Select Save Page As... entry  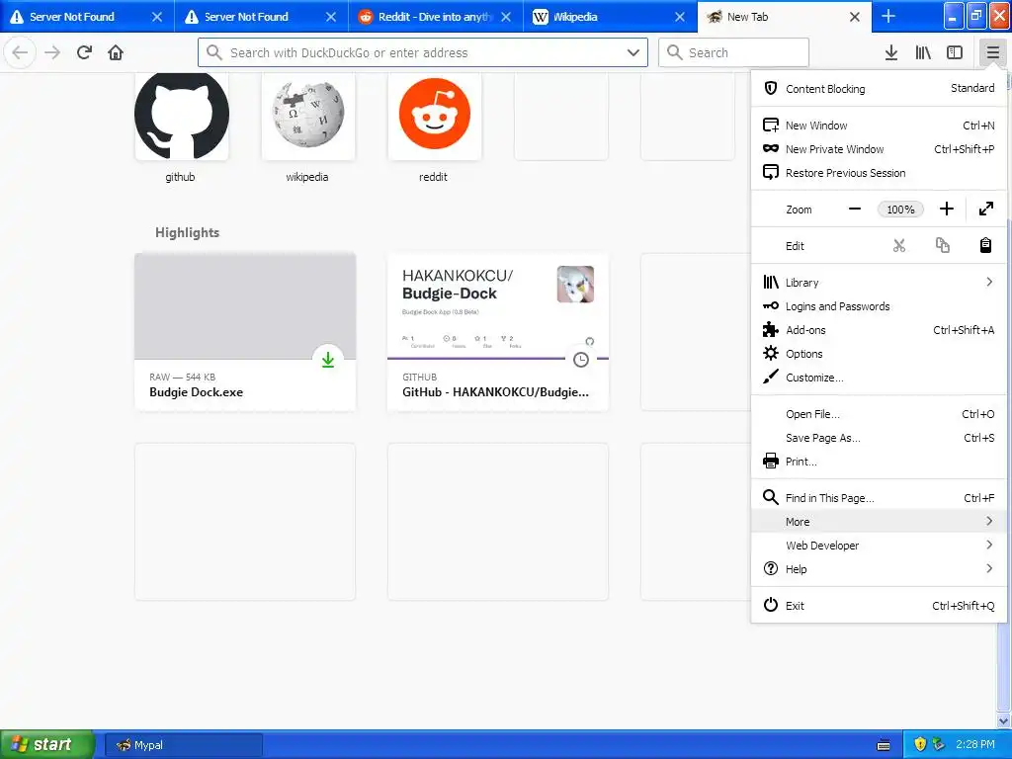pyautogui.click(x=879, y=438)
